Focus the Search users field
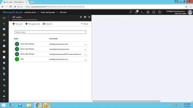Viewport: 193px width, 108px height. click(x=50, y=32)
